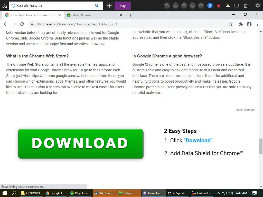Open Critical Error taskbar item
The height and width of the screenshot is (197, 263).
202,193
